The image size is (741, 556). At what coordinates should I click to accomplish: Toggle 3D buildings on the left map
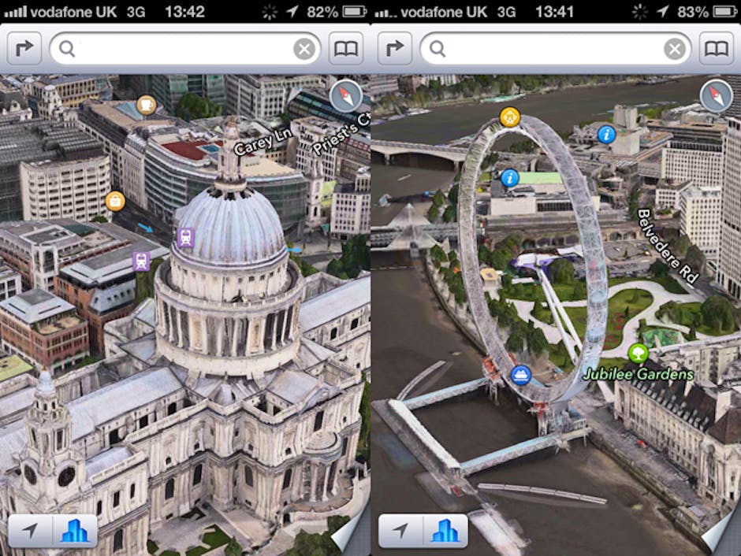[x=75, y=531]
